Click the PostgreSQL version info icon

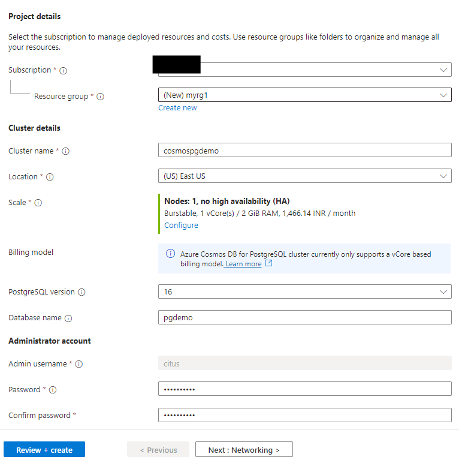[81, 292]
